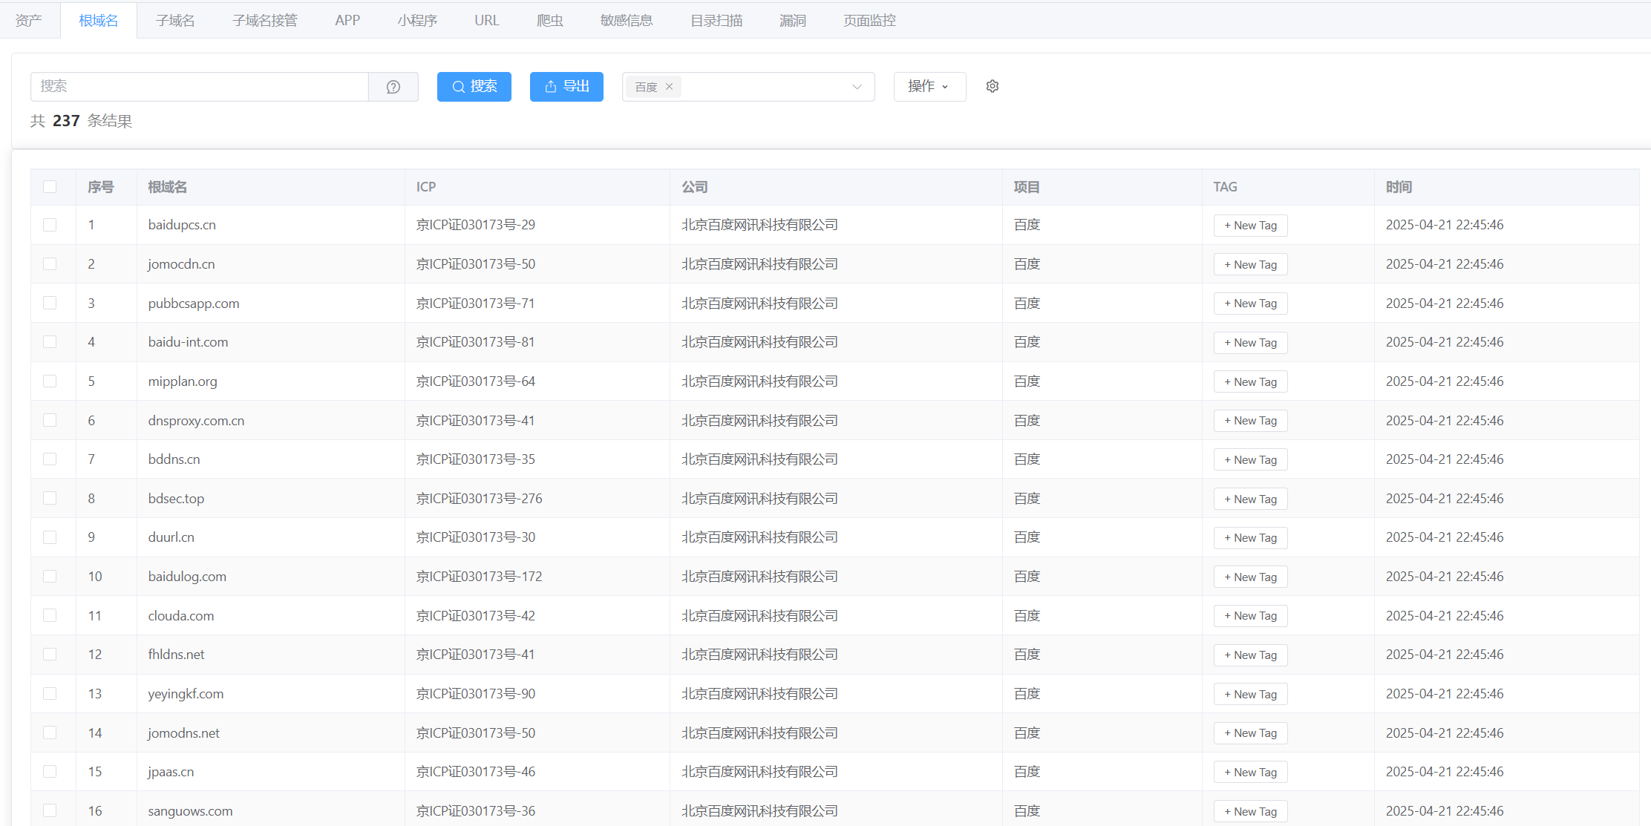This screenshot has height=826, width=1651.
Task: Switch to the 页面监控 tab
Action: click(x=869, y=20)
